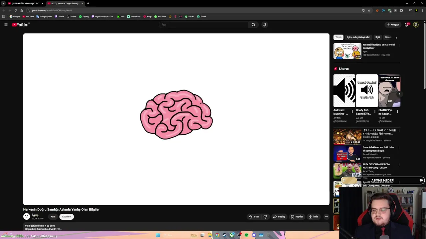Click the browser address bar URL

52,10
